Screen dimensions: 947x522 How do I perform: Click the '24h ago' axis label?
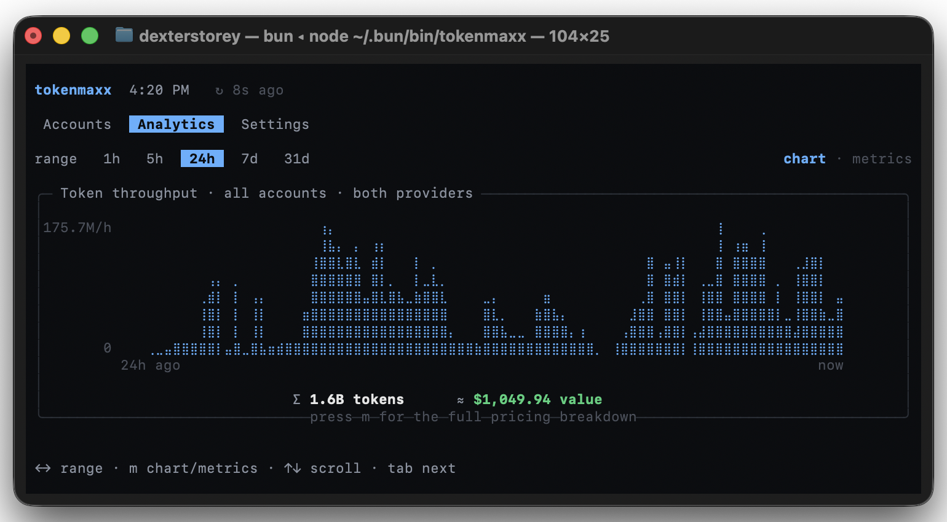pos(150,365)
